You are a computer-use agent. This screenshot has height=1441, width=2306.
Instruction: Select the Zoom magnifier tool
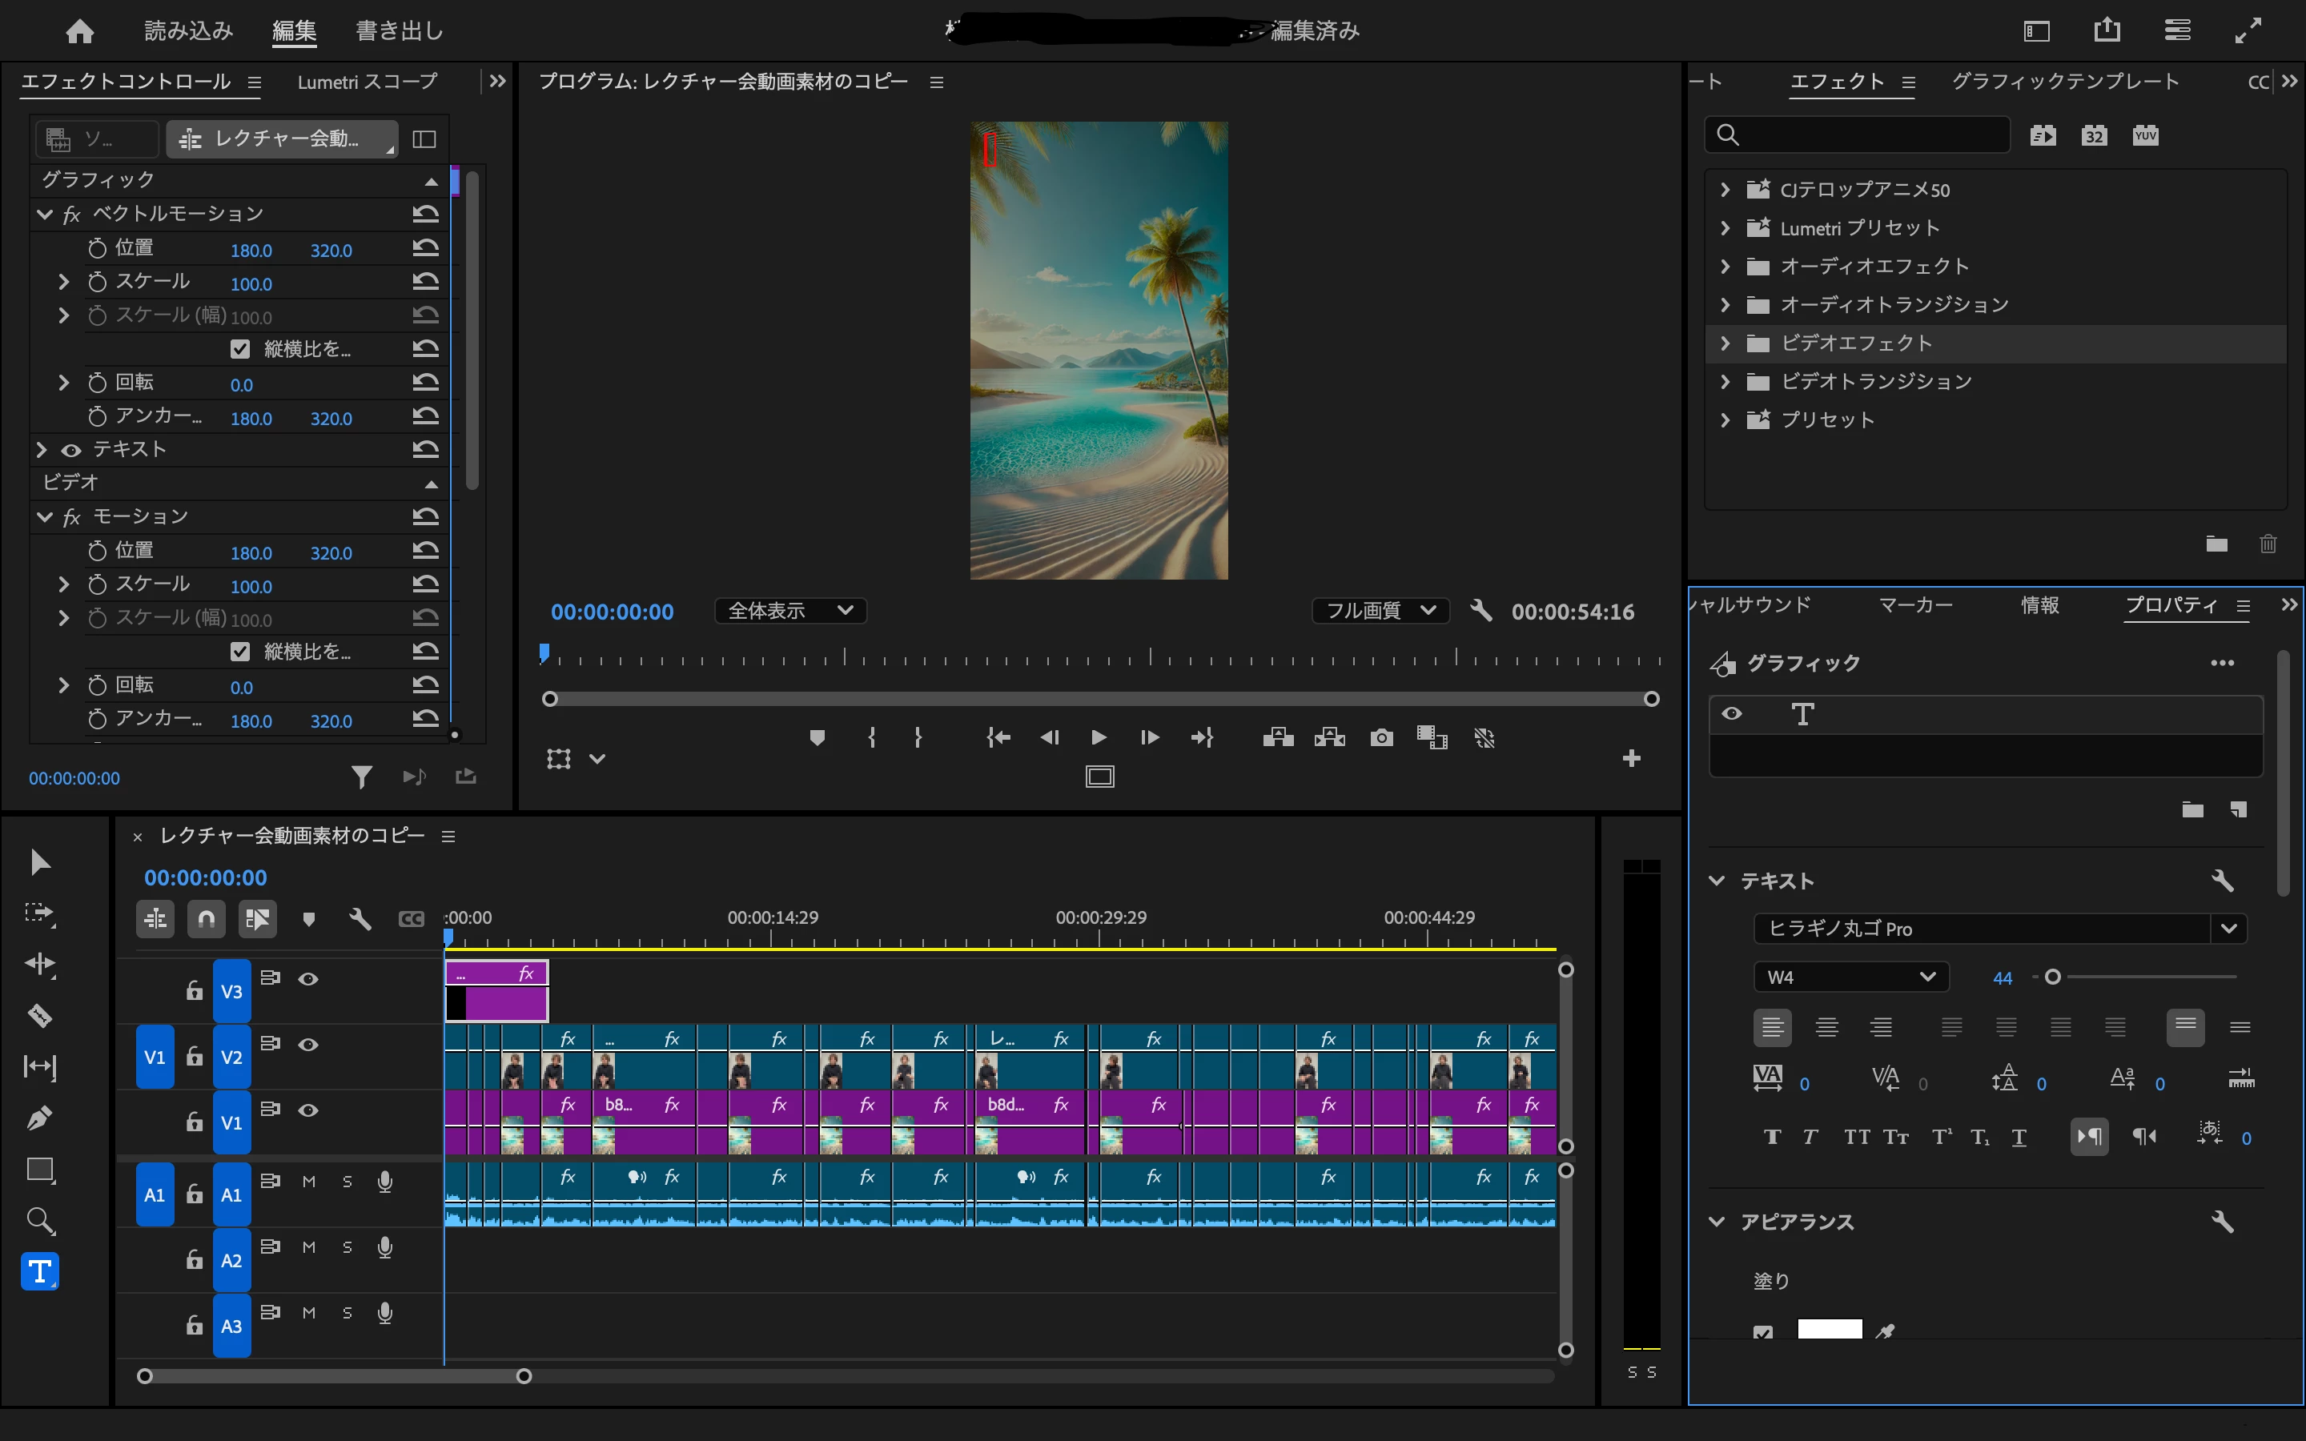(x=39, y=1220)
